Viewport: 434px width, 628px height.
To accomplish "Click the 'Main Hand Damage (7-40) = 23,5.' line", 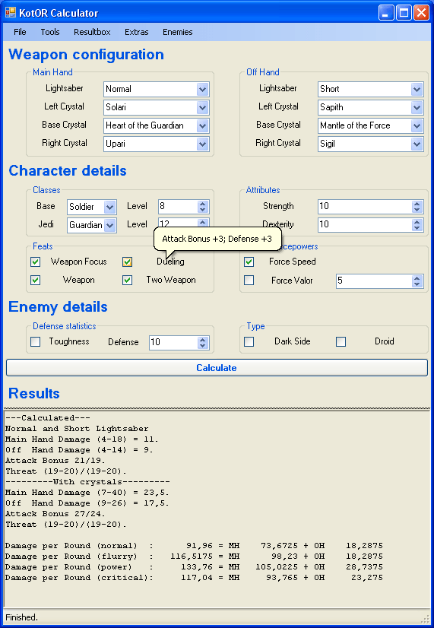I will click(87, 493).
